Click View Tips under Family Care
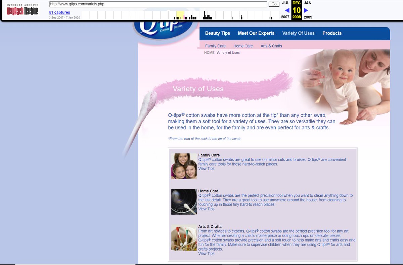Image resolution: width=403 pixels, height=265 pixels. (206, 169)
